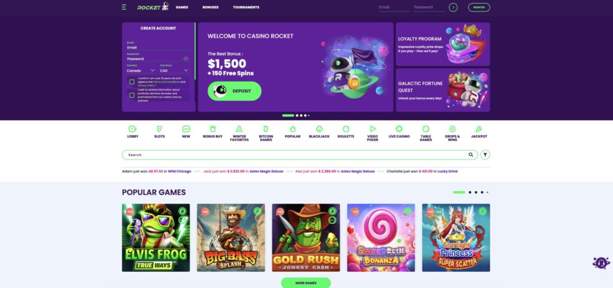Check the age and terms confirmation box

132,82
